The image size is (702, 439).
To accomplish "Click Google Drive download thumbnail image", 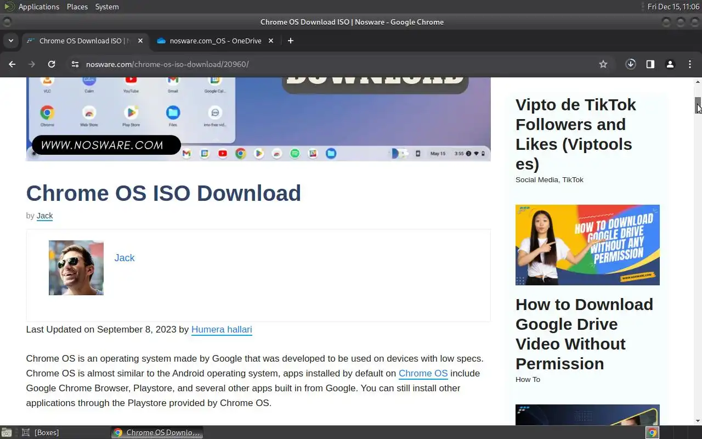I will [x=587, y=245].
